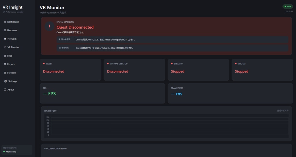Click the green Monitoring status dot
The height and width of the screenshot is (157, 296).
pos(4,152)
